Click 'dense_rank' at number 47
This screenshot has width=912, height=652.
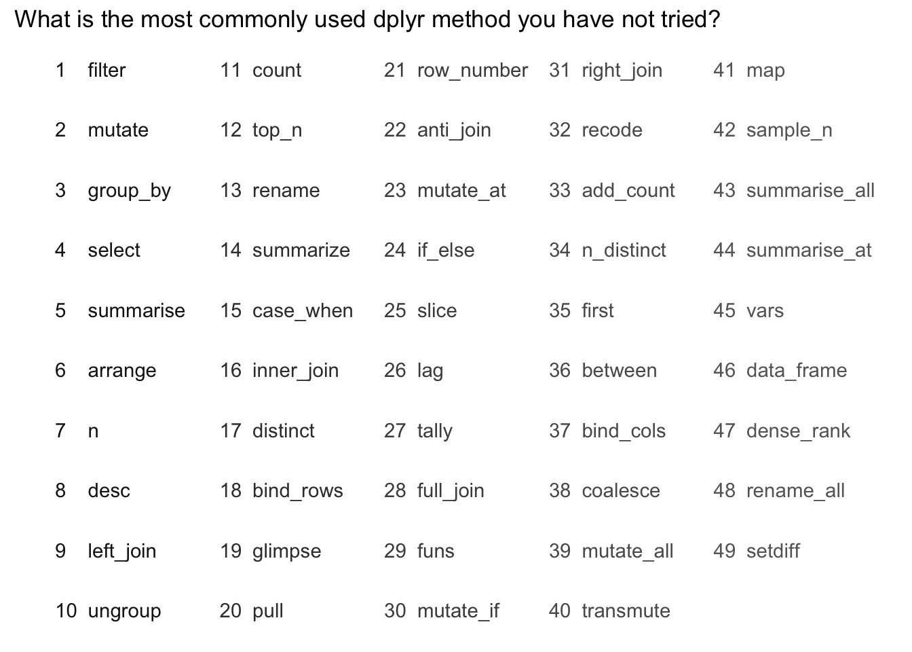coord(798,431)
